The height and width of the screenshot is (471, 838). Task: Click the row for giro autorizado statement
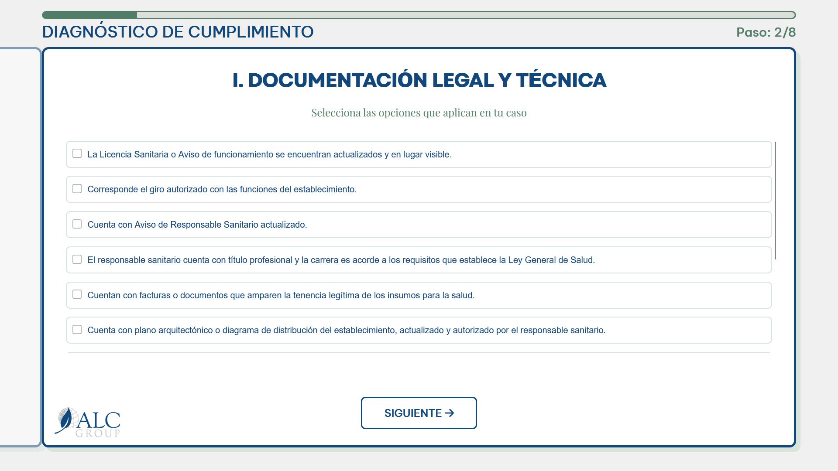point(393,189)
